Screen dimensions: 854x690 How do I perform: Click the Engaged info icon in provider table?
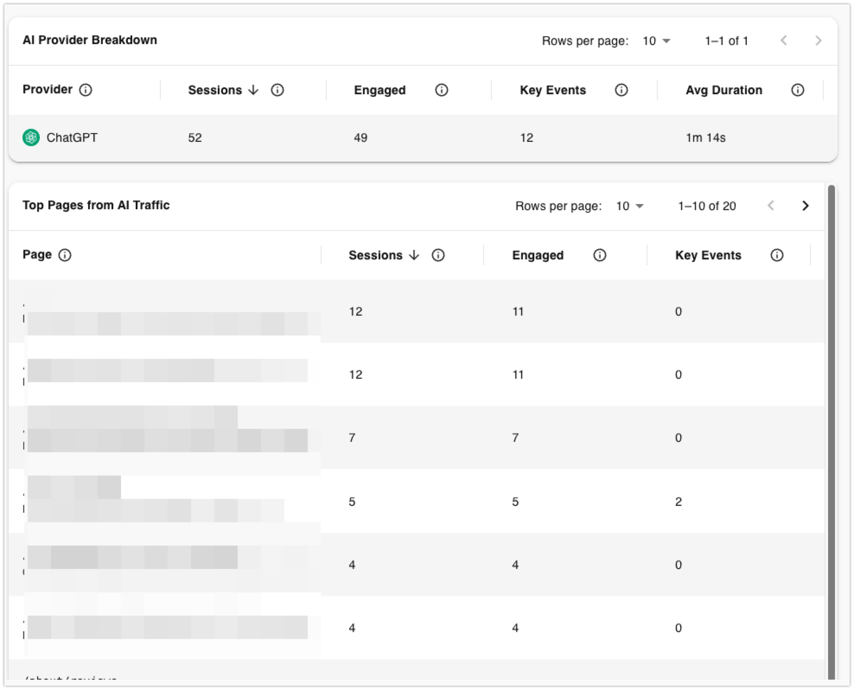tap(442, 90)
